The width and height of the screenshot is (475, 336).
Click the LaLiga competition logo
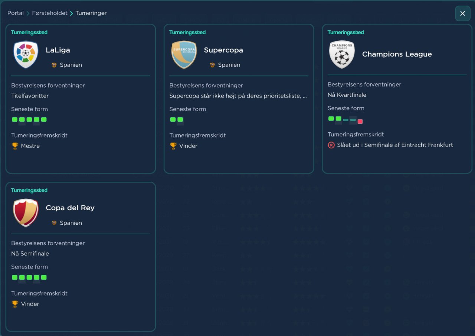26,55
